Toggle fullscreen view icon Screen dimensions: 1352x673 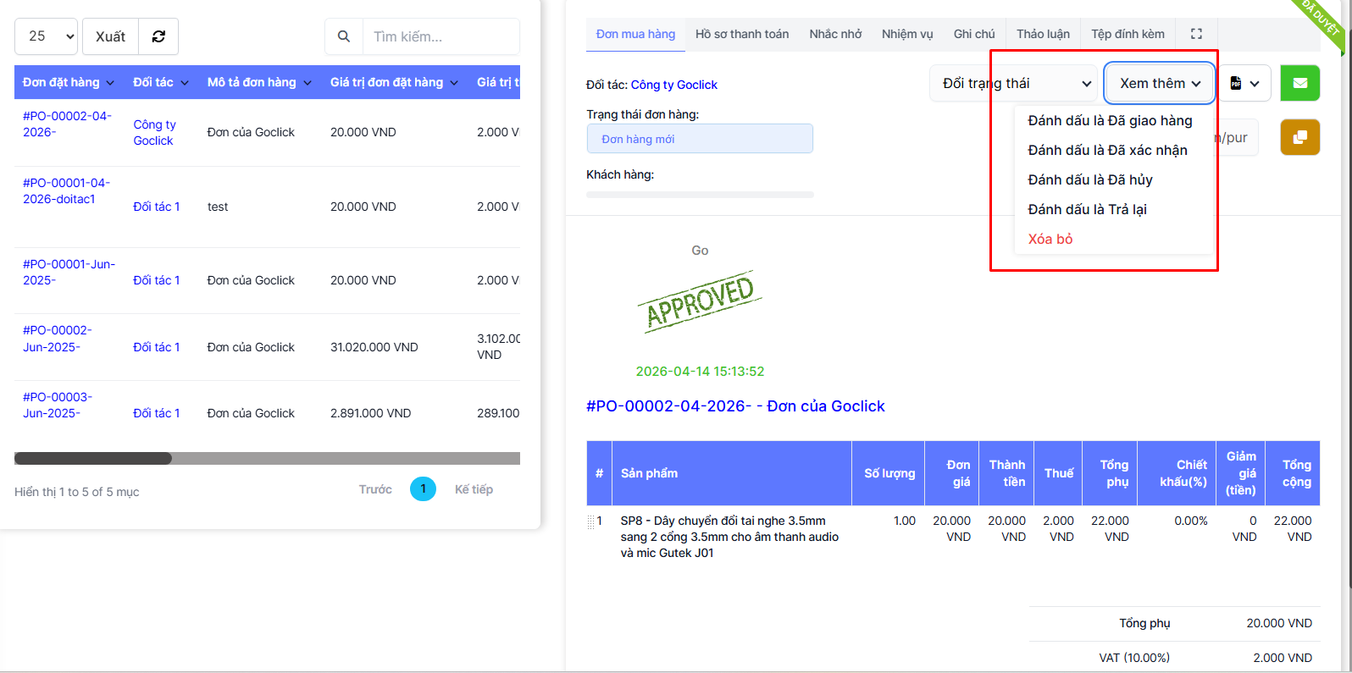pyautogui.click(x=1196, y=34)
